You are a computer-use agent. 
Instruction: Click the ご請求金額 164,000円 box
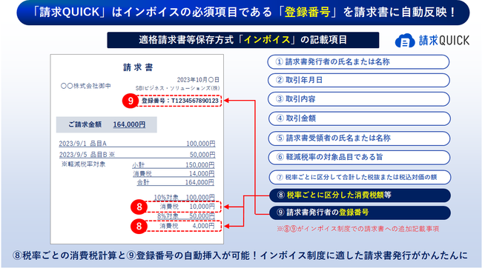[106, 124]
